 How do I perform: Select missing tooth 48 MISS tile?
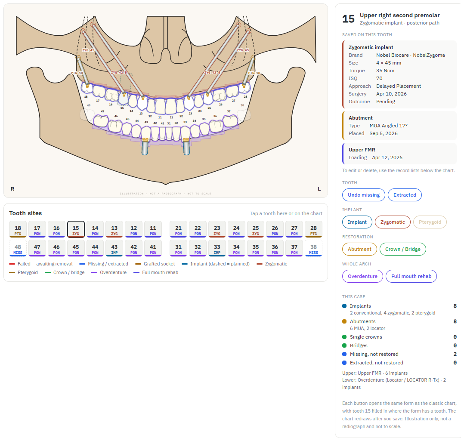coord(18,248)
